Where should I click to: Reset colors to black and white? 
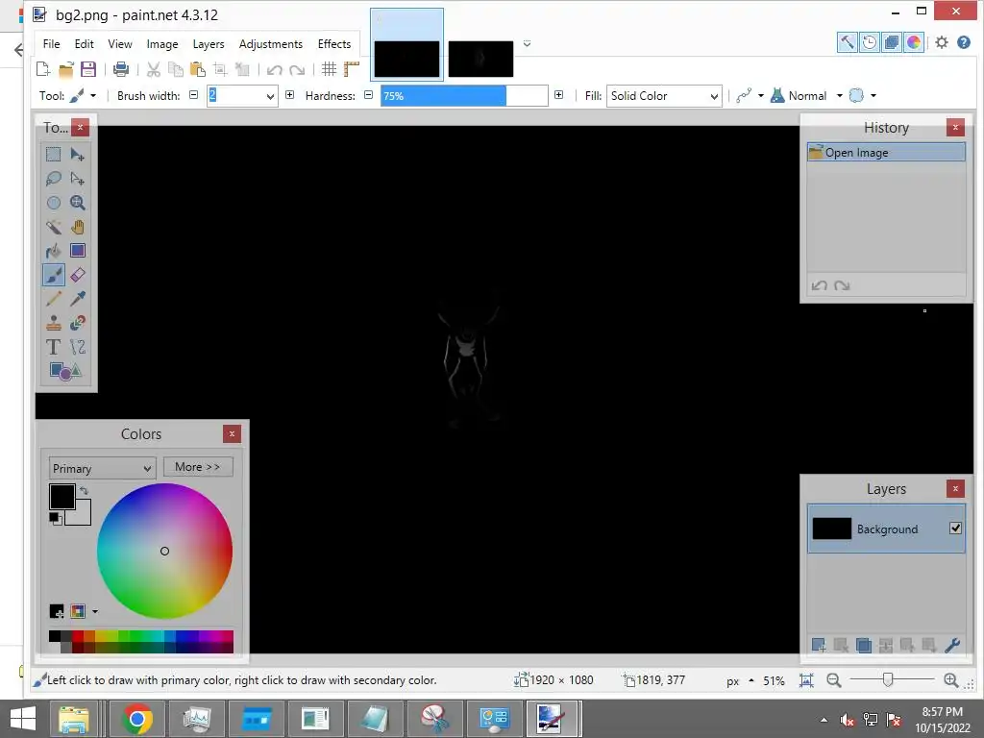click(55, 518)
